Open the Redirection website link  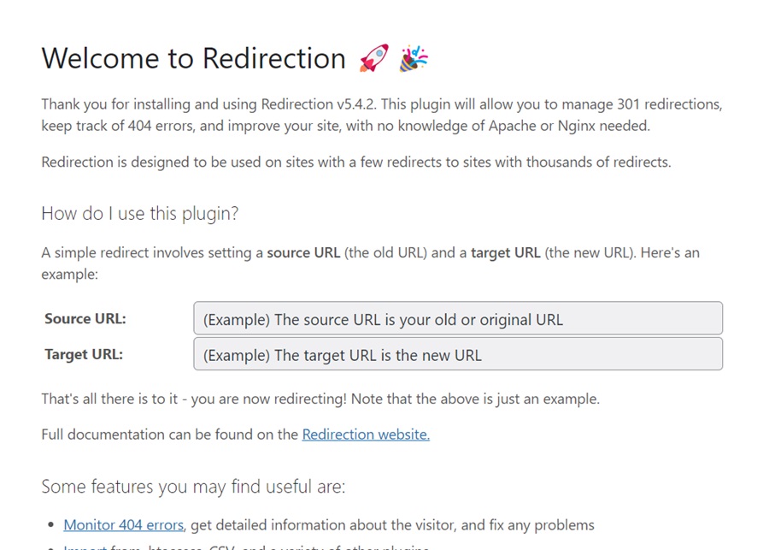pos(366,435)
